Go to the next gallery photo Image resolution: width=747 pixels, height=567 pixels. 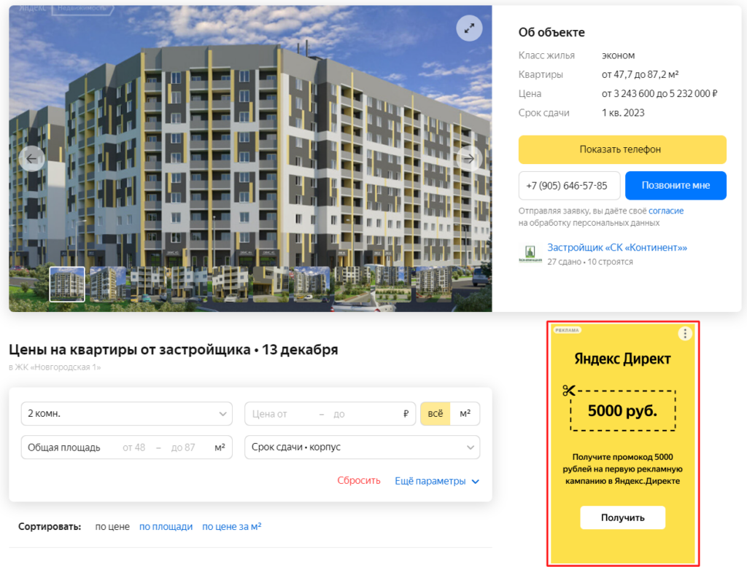(x=469, y=159)
